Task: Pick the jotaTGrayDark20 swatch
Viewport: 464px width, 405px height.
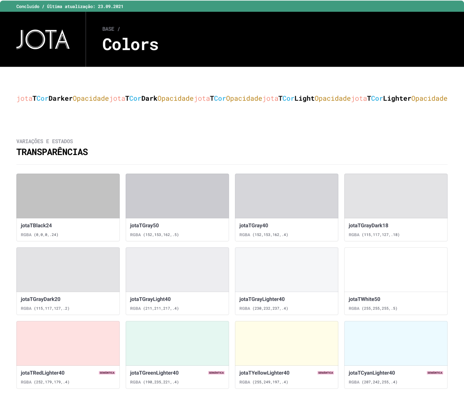Action: coord(68,270)
